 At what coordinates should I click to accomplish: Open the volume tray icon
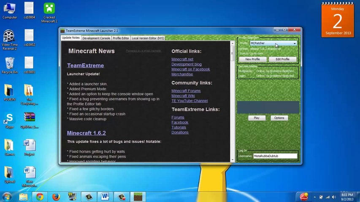click(x=334, y=197)
